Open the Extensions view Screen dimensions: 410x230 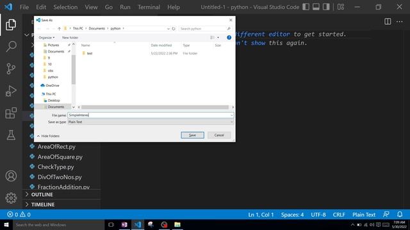(11, 113)
